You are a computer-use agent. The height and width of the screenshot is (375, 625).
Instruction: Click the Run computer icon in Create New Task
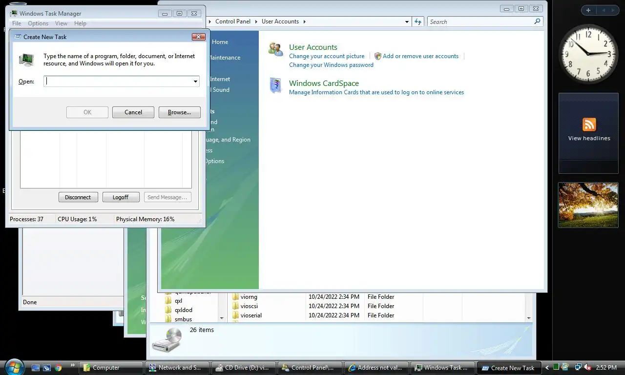tap(26, 60)
